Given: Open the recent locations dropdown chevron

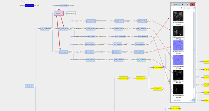Looking at the screenshot, I should click(x=179, y=8).
